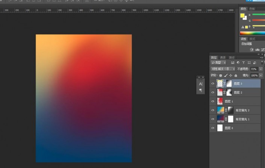Filter layers by adjustment layer type
The height and width of the screenshot is (168, 265).
pyautogui.click(x=238, y=62)
